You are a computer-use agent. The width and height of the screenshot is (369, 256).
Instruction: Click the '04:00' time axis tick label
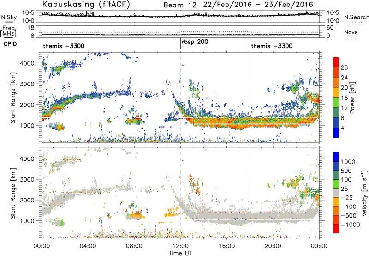pyautogui.click(x=88, y=246)
